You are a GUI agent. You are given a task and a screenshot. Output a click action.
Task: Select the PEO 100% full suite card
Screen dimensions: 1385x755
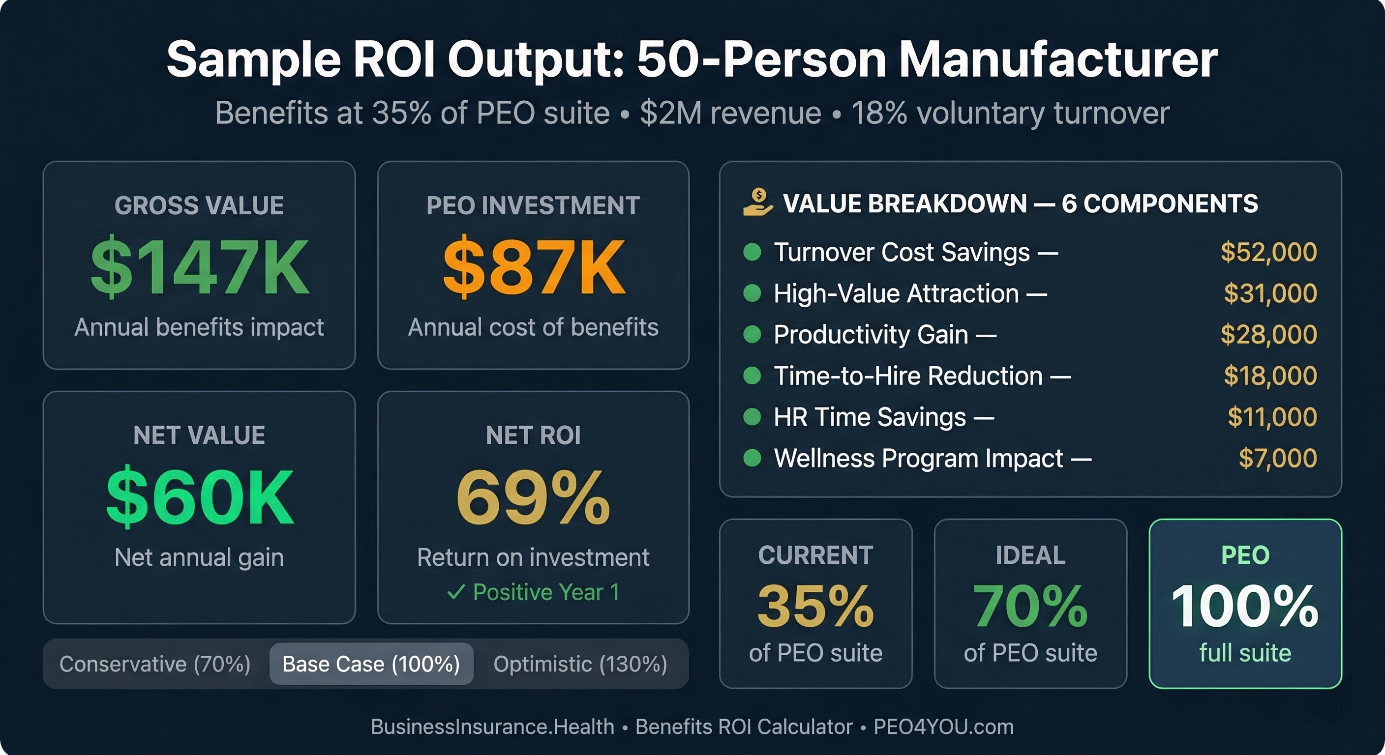pyautogui.click(x=1245, y=603)
